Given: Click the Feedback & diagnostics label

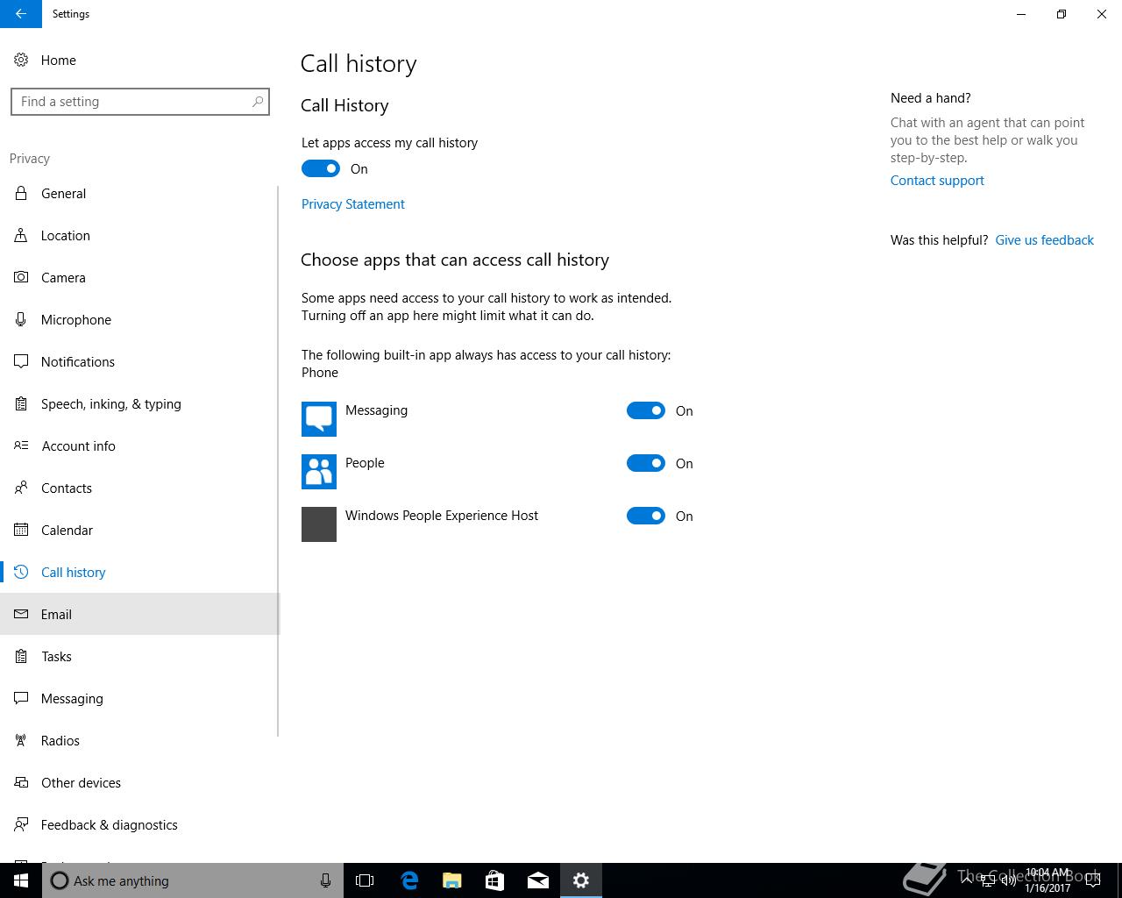Looking at the screenshot, I should [x=110, y=824].
